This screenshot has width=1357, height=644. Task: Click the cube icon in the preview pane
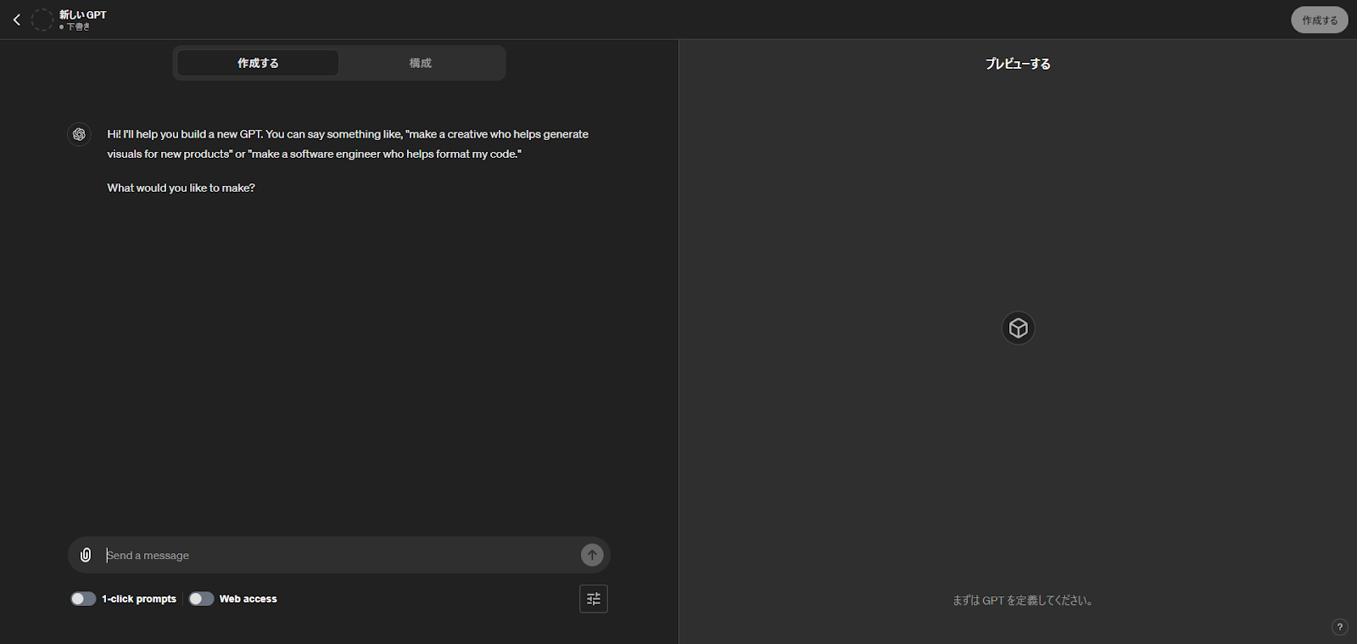1018,328
